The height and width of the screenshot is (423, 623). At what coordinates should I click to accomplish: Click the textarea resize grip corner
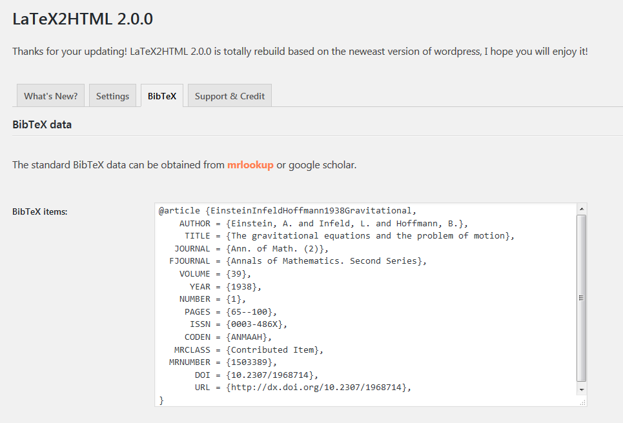click(582, 402)
